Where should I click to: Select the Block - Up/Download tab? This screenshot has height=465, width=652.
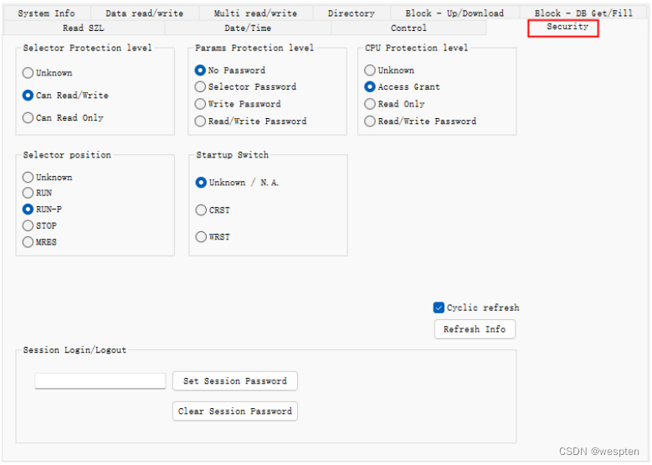click(x=454, y=13)
